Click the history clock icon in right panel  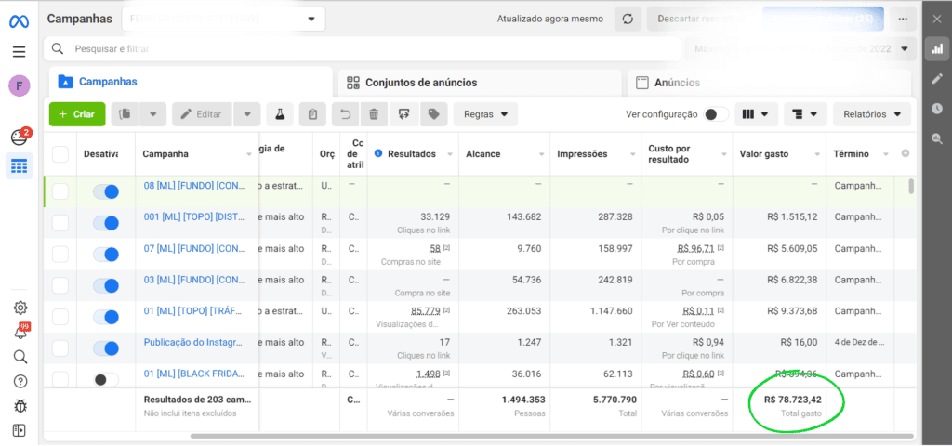point(936,109)
